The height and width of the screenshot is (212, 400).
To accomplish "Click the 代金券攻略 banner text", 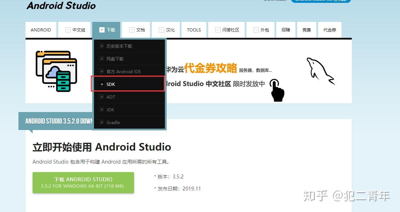I will click(x=210, y=68).
